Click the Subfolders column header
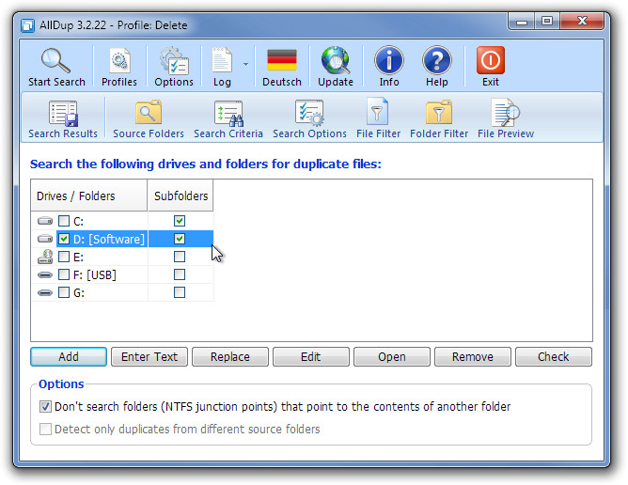 [x=181, y=196]
